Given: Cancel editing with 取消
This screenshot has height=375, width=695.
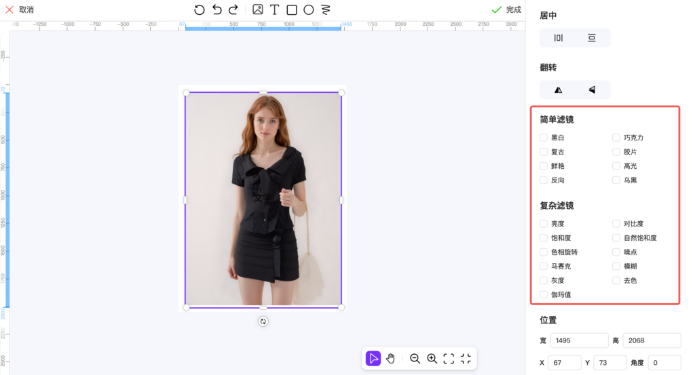Looking at the screenshot, I should coord(20,9).
